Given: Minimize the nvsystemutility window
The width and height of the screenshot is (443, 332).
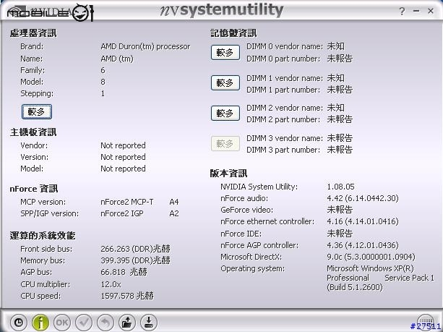Looking at the screenshot, I should [416, 11].
